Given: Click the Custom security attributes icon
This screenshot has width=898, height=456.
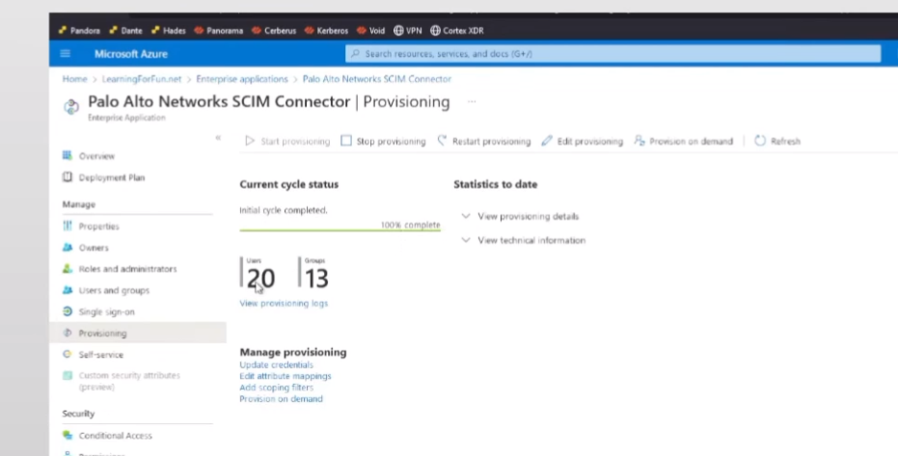Looking at the screenshot, I should coord(68,375).
